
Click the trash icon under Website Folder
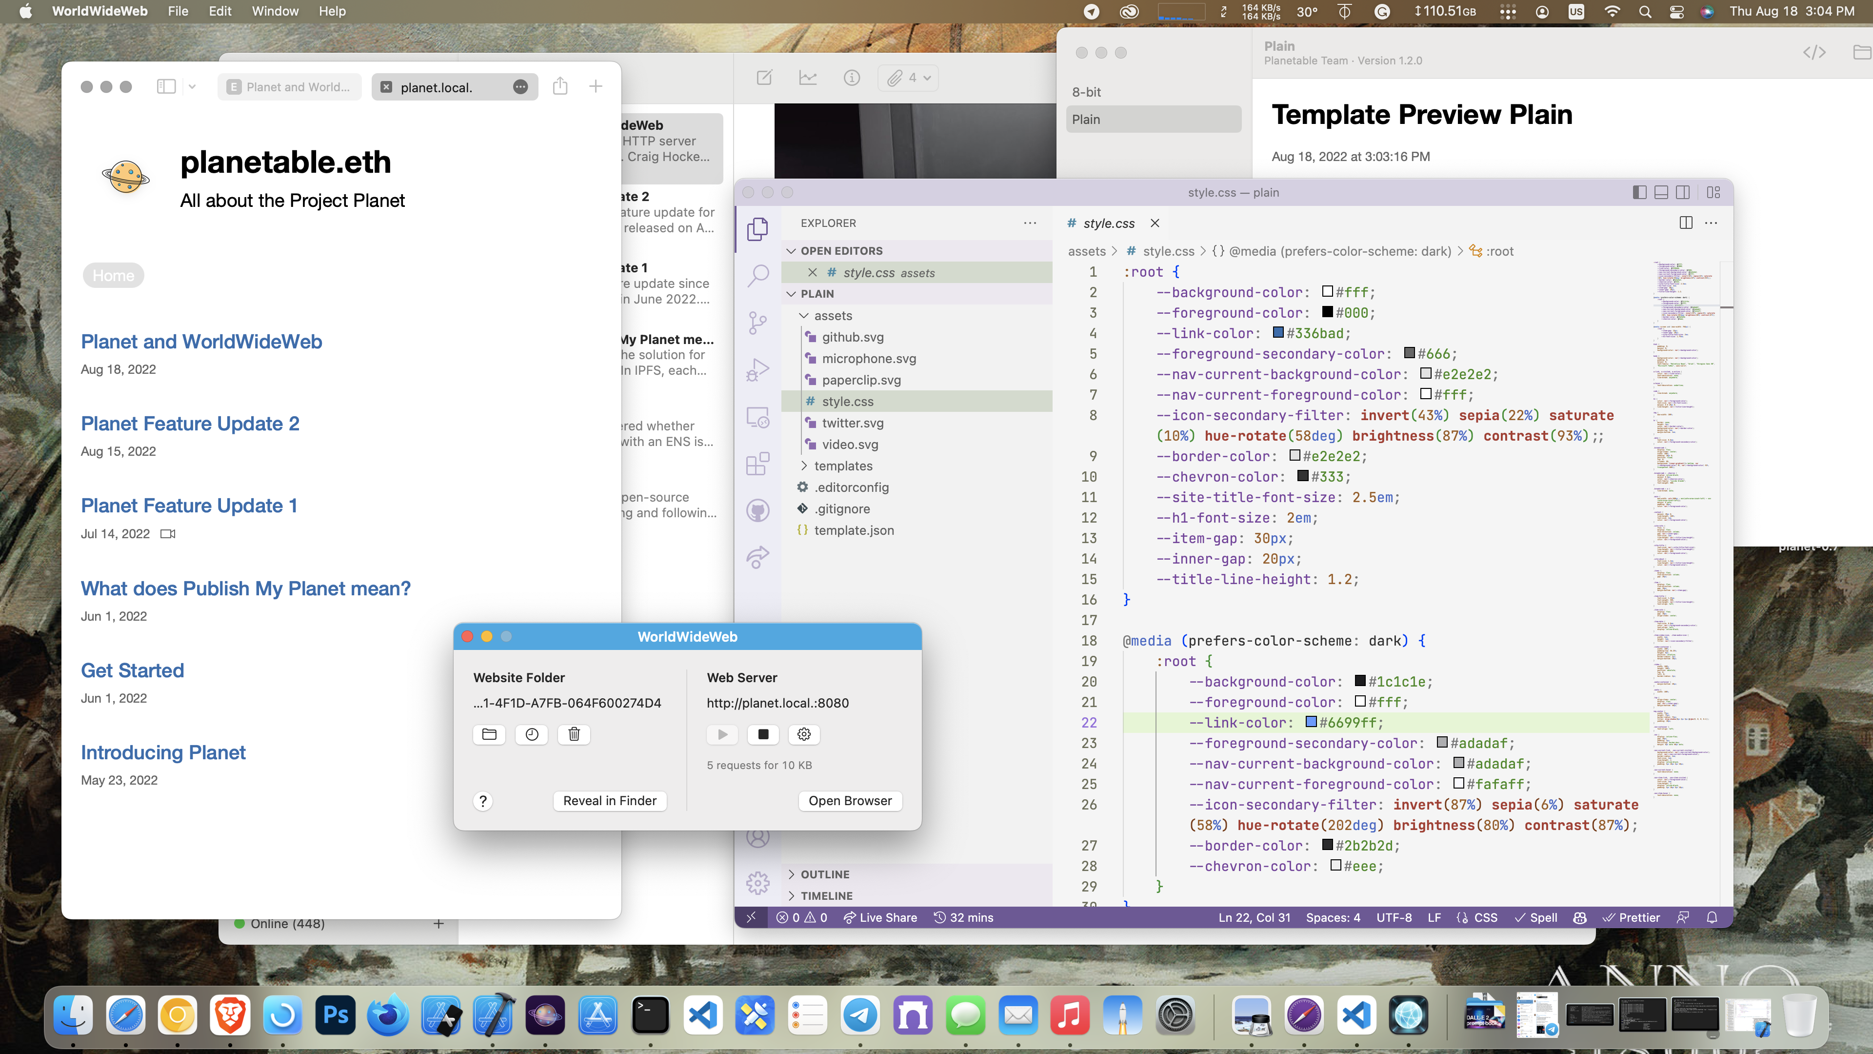(574, 735)
